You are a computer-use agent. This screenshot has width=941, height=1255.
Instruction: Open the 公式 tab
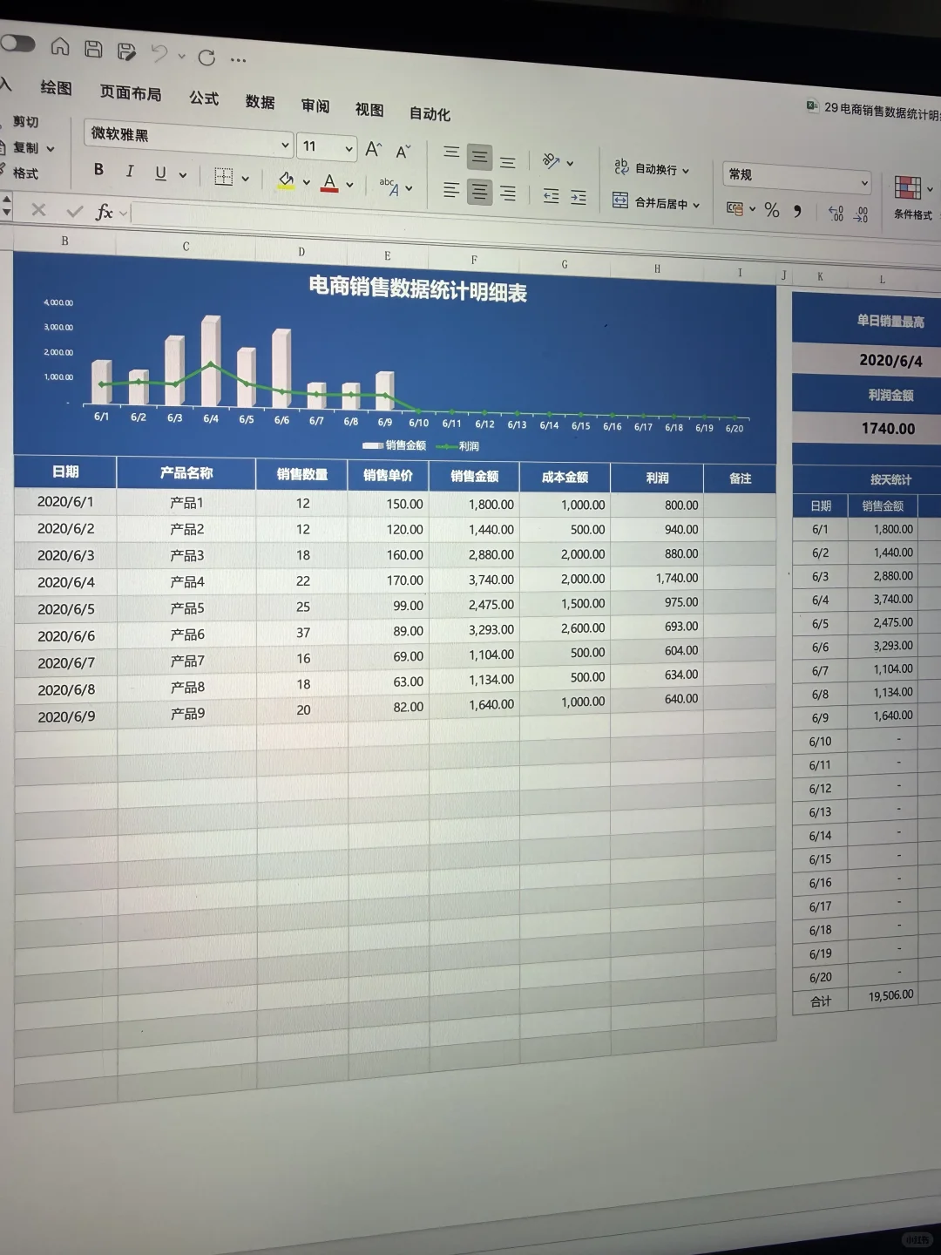(204, 98)
